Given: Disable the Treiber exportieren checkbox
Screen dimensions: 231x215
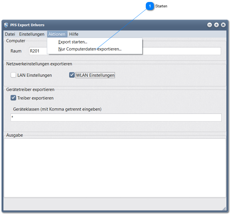Looking at the screenshot, I should (13, 98).
